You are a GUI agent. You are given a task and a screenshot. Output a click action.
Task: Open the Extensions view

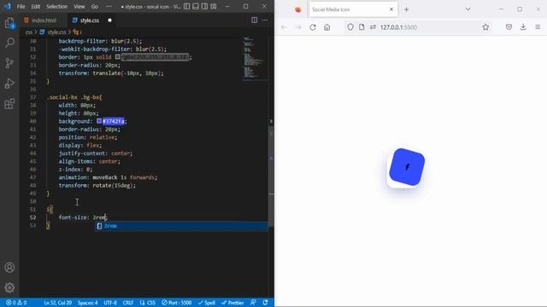click(9, 104)
